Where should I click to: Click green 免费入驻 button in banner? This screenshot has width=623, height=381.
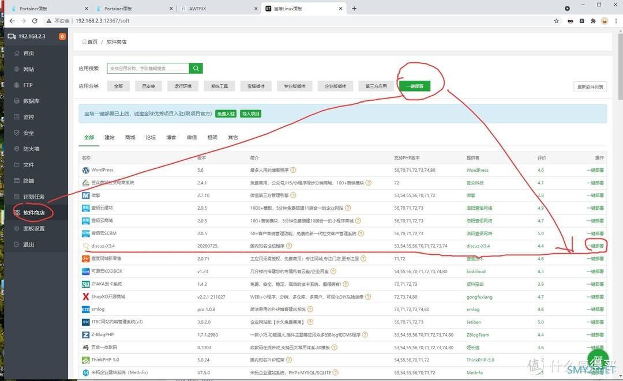(x=226, y=114)
